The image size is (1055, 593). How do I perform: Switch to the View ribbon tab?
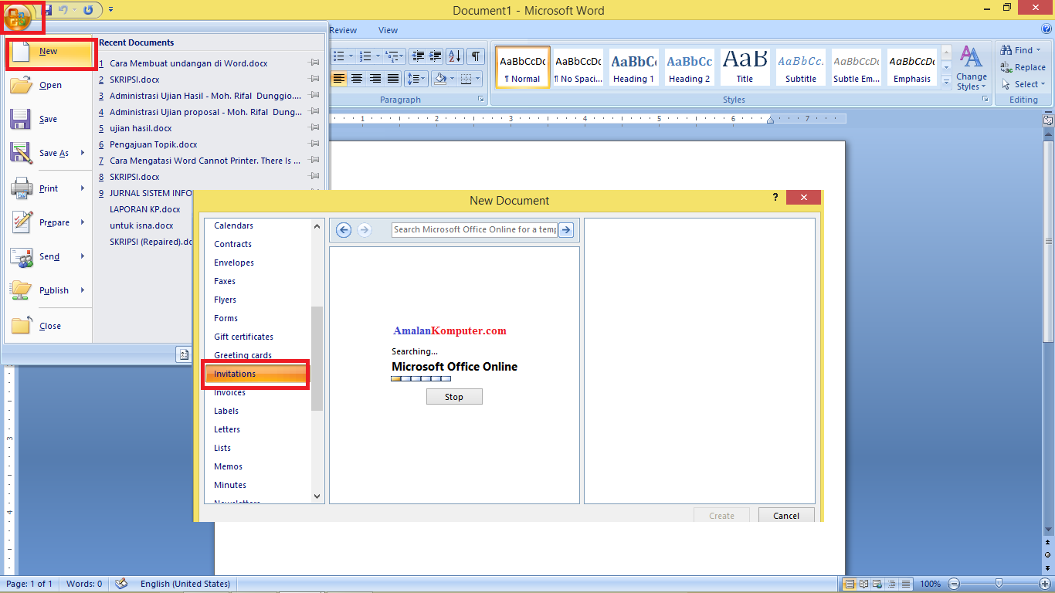(388, 30)
